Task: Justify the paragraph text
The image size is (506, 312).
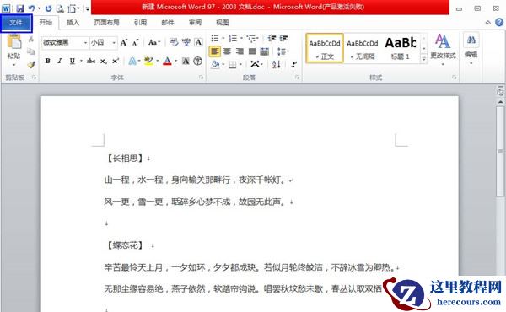Action: coord(252,51)
